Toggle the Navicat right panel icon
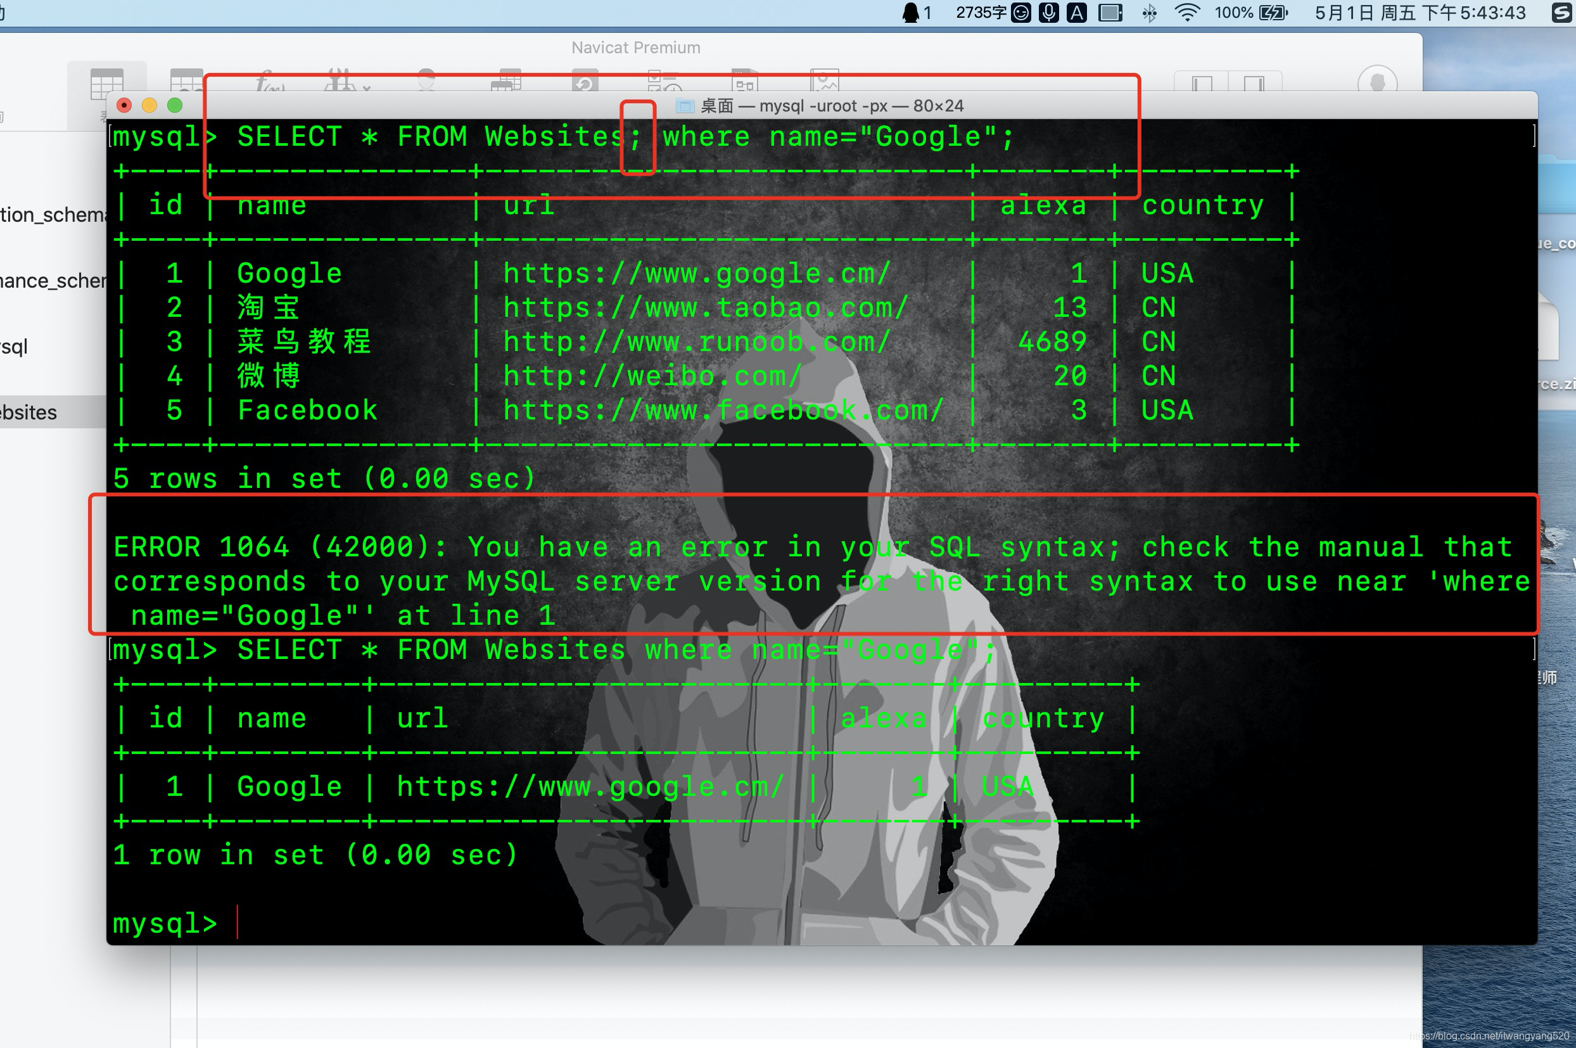 click(1255, 82)
